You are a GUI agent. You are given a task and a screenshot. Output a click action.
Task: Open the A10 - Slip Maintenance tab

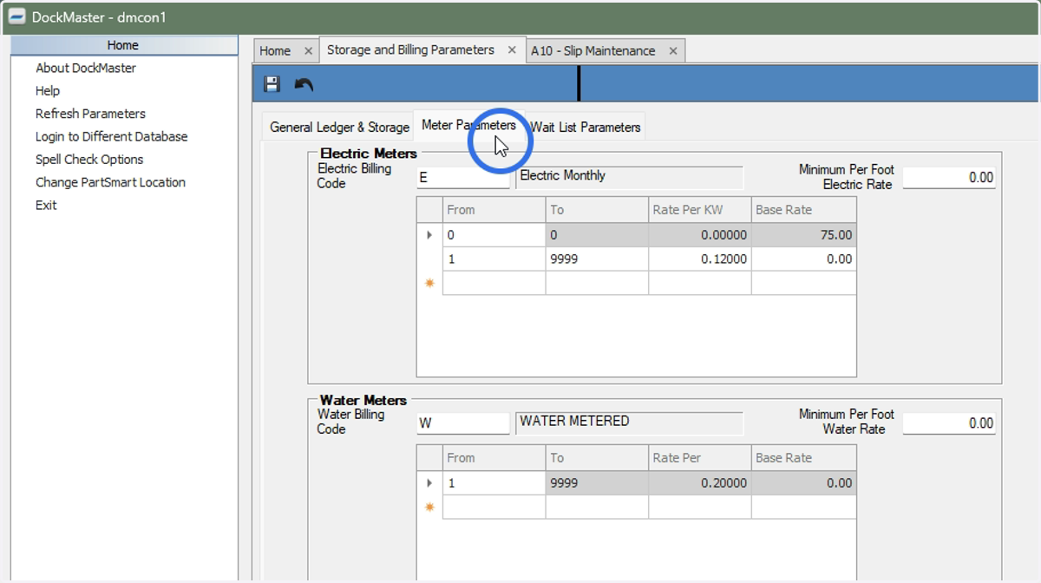[593, 51]
